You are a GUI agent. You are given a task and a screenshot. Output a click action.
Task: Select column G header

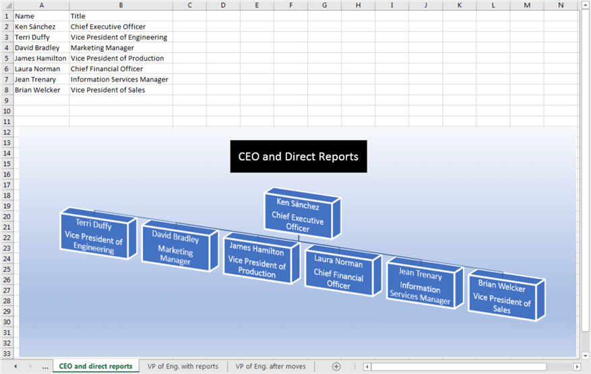(325, 5)
